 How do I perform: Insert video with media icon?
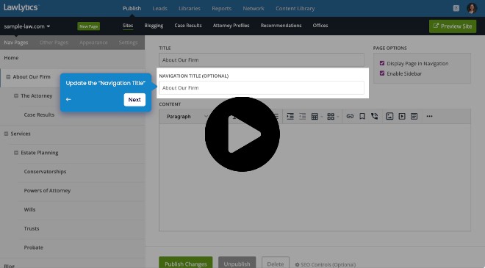click(x=402, y=116)
